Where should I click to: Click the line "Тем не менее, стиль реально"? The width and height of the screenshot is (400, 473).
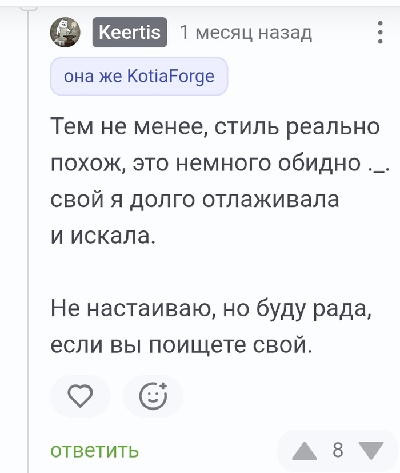tap(215, 126)
